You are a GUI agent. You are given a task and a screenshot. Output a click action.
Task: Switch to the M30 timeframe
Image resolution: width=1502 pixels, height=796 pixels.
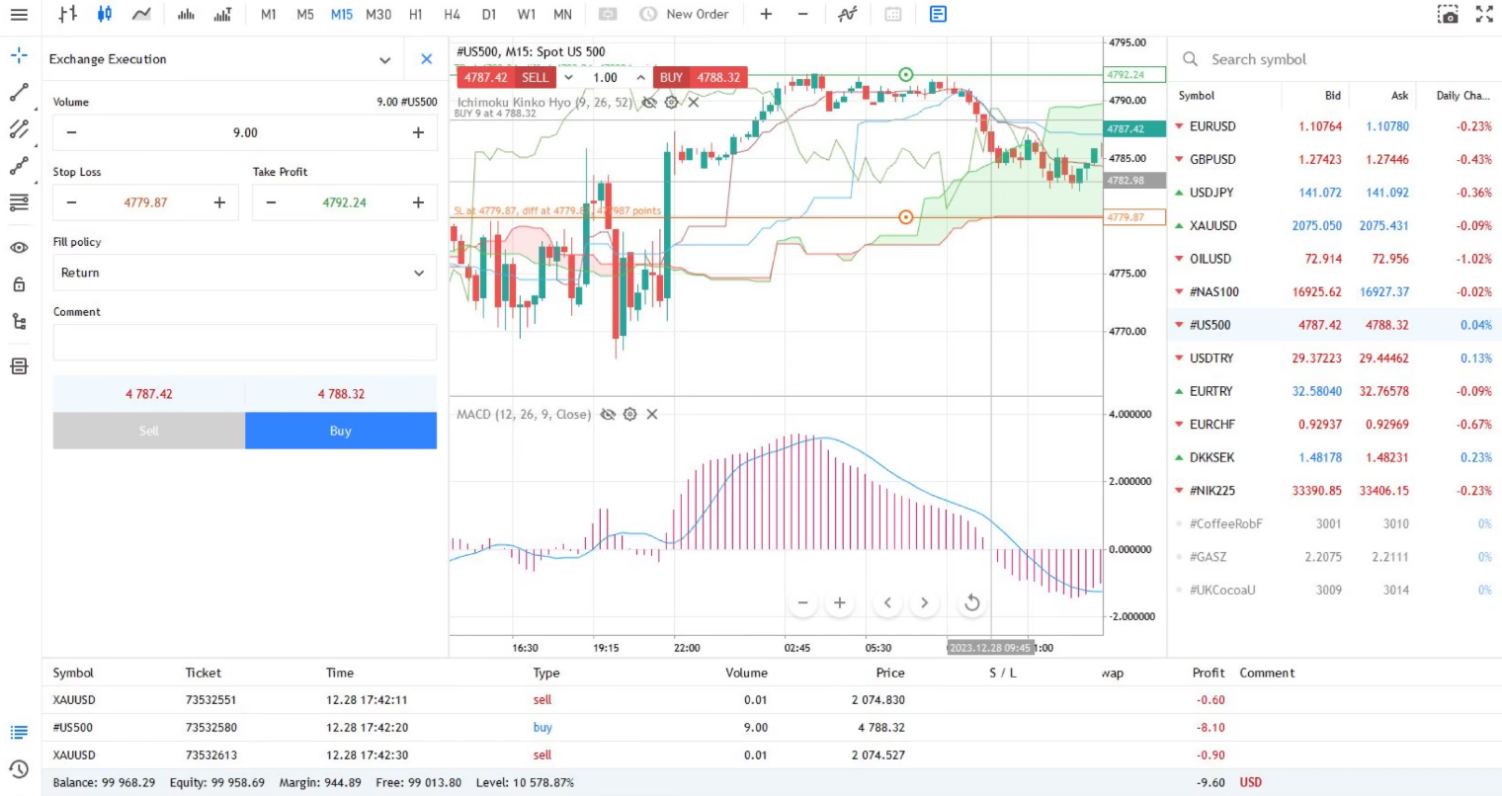(377, 15)
